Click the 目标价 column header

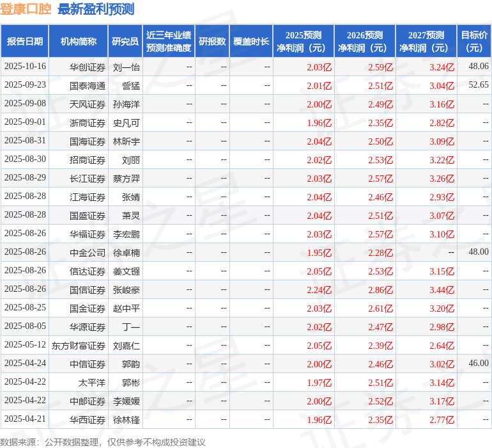[x=474, y=41]
